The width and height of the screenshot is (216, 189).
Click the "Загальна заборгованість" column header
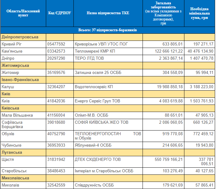pyautogui.click(x=163, y=13)
